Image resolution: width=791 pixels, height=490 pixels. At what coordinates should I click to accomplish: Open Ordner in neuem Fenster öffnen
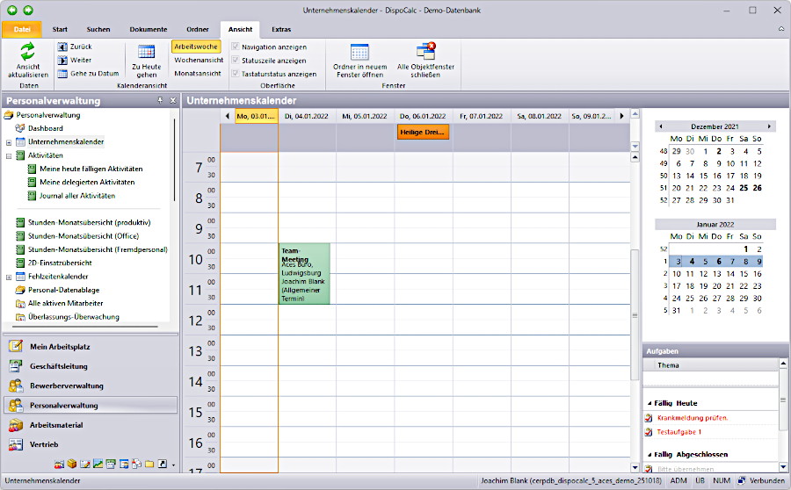tap(359, 52)
